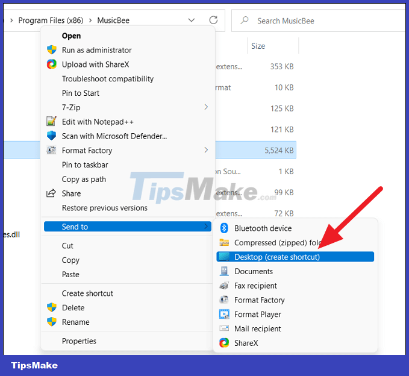
Task: Expand the 7-Zip submenu arrow
Action: pos(206,107)
